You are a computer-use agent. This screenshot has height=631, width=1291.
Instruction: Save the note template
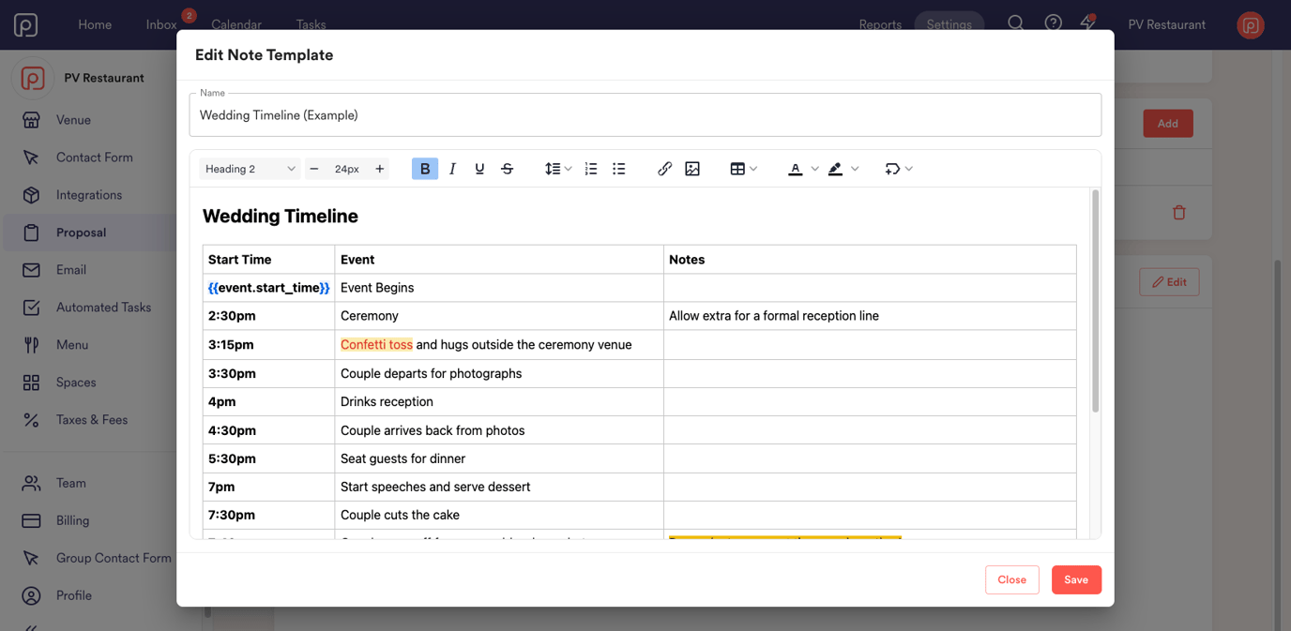(1075, 579)
